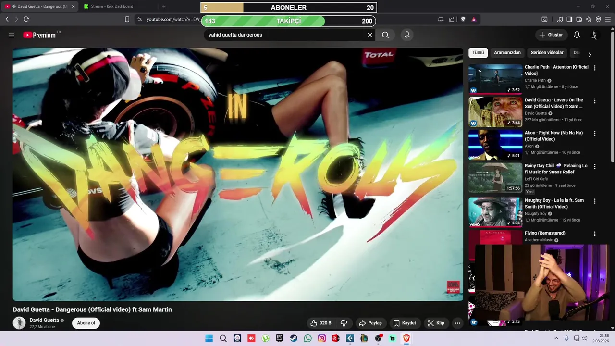Open David Guetta channel avatar
The image size is (615, 346).
click(x=19, y=323)
